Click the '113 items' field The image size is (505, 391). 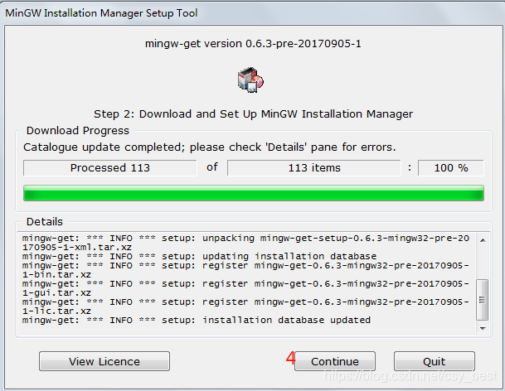click(x=314, y=167)
